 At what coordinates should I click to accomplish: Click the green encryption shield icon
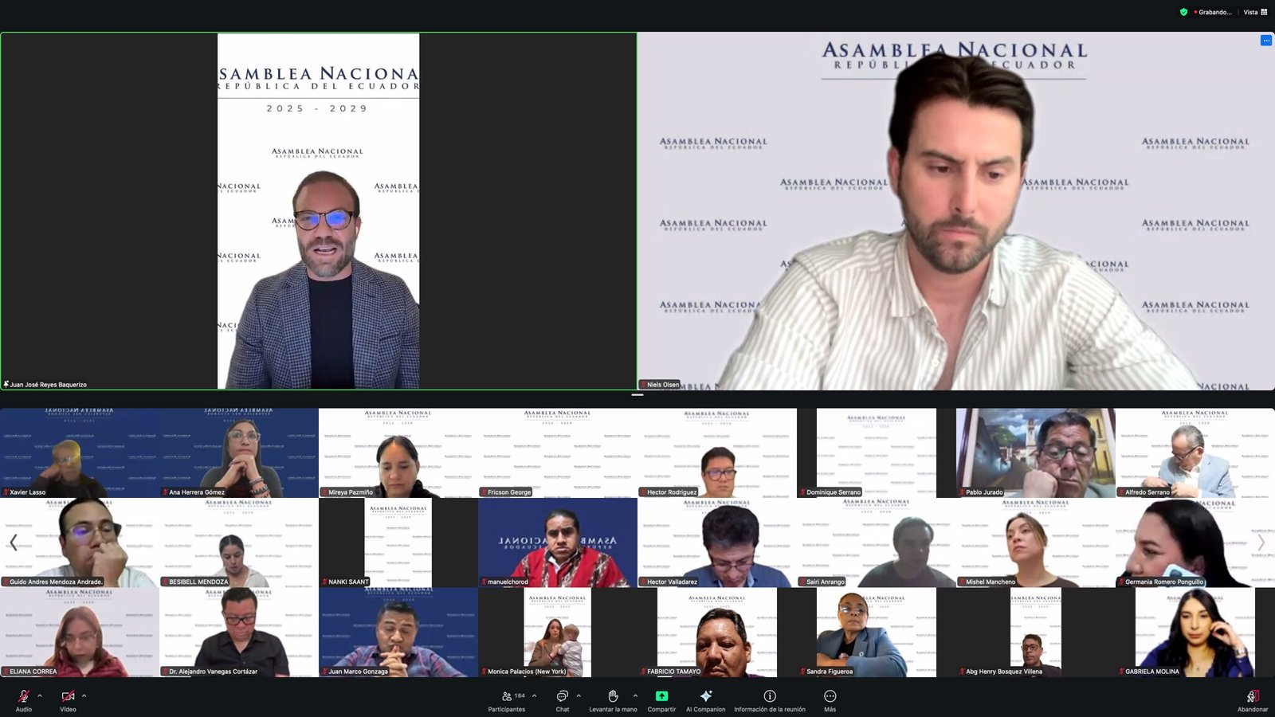click(1183, 12)
